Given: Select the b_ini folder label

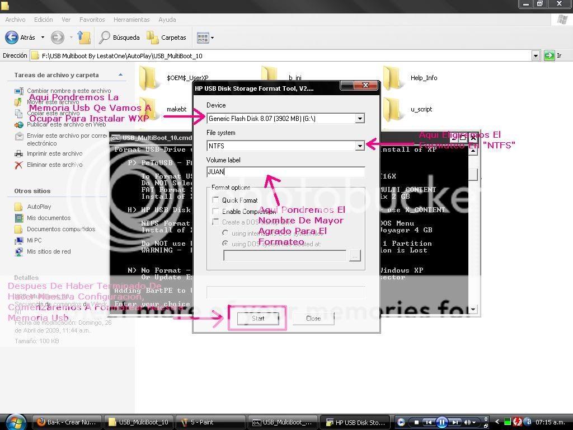Looking at the screenshot, I should (295, 77).
